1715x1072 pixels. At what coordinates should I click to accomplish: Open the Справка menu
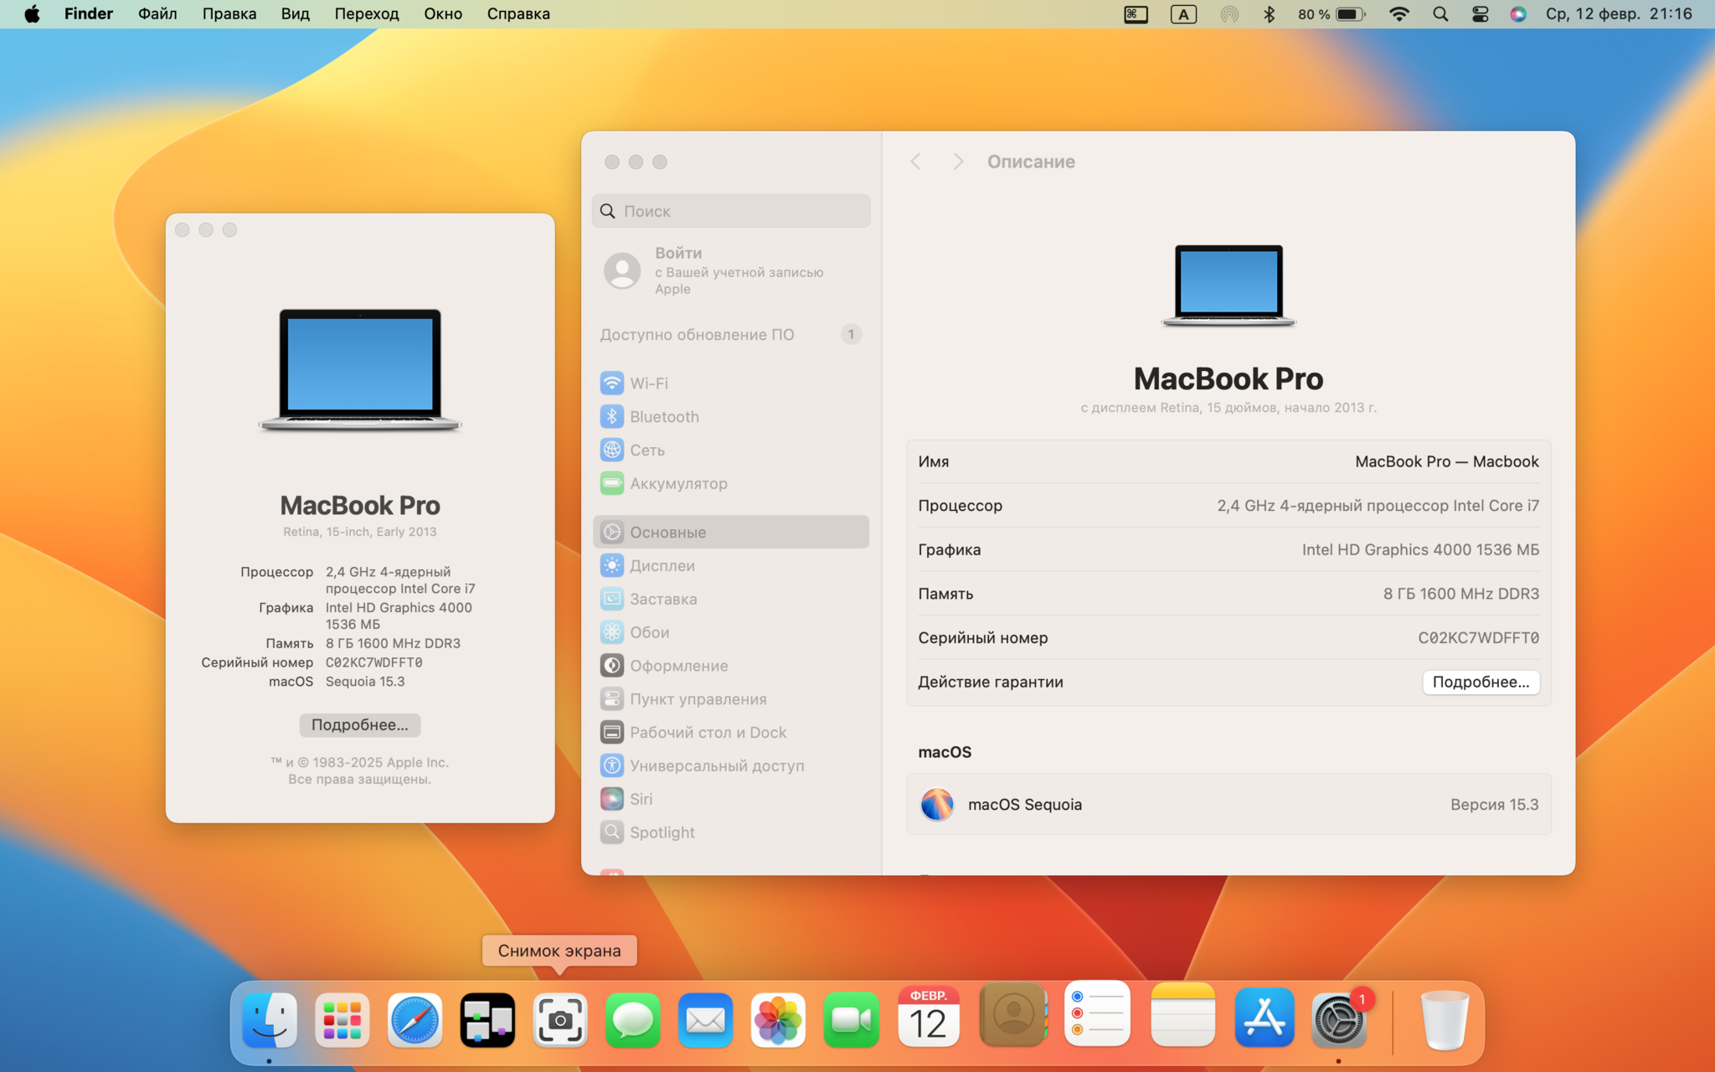pos(518,14)
